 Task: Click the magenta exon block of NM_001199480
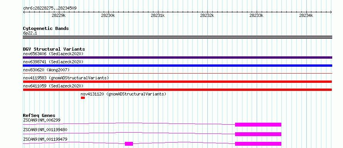(x=258, y=134)
